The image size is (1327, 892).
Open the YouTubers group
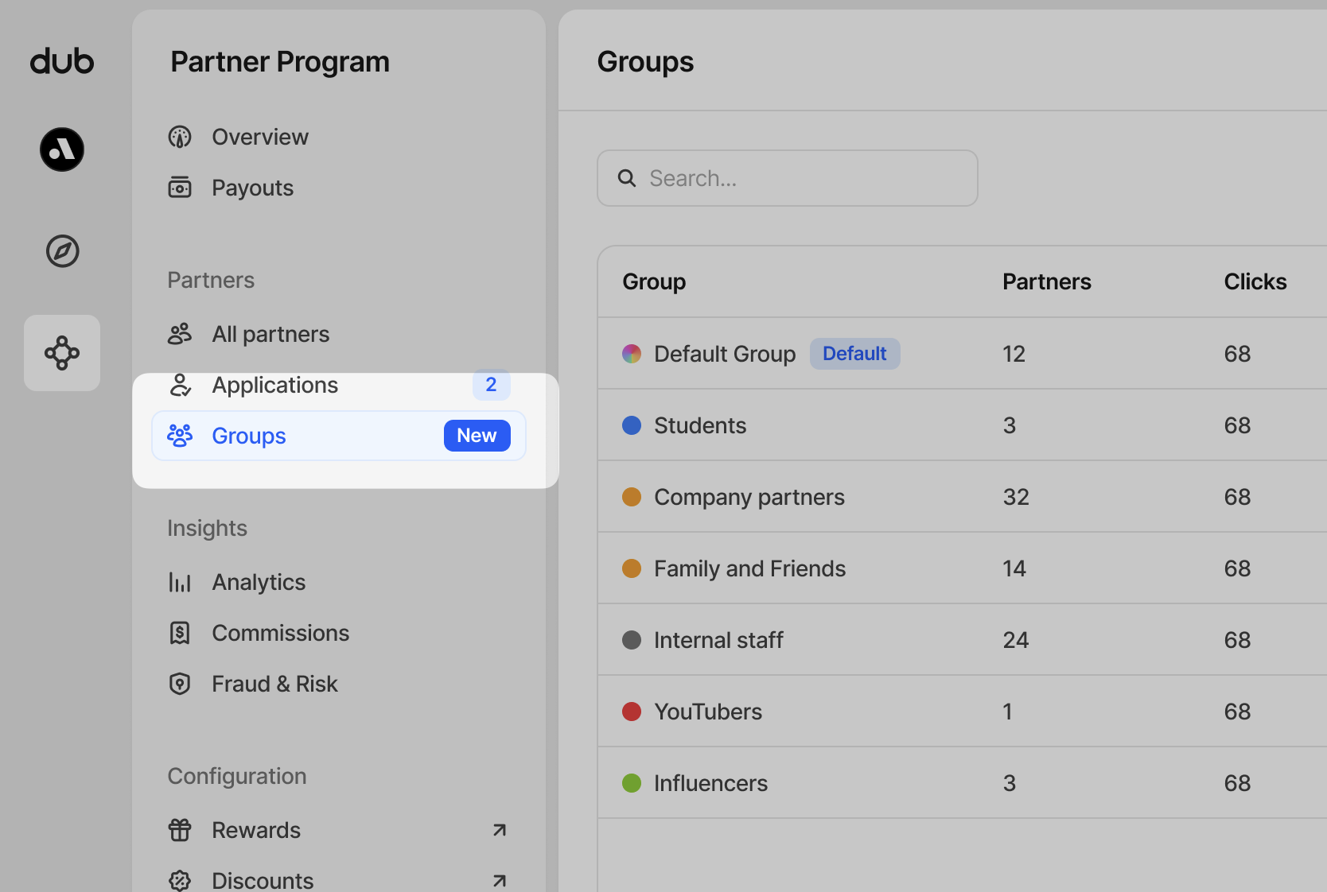point(963,712)
